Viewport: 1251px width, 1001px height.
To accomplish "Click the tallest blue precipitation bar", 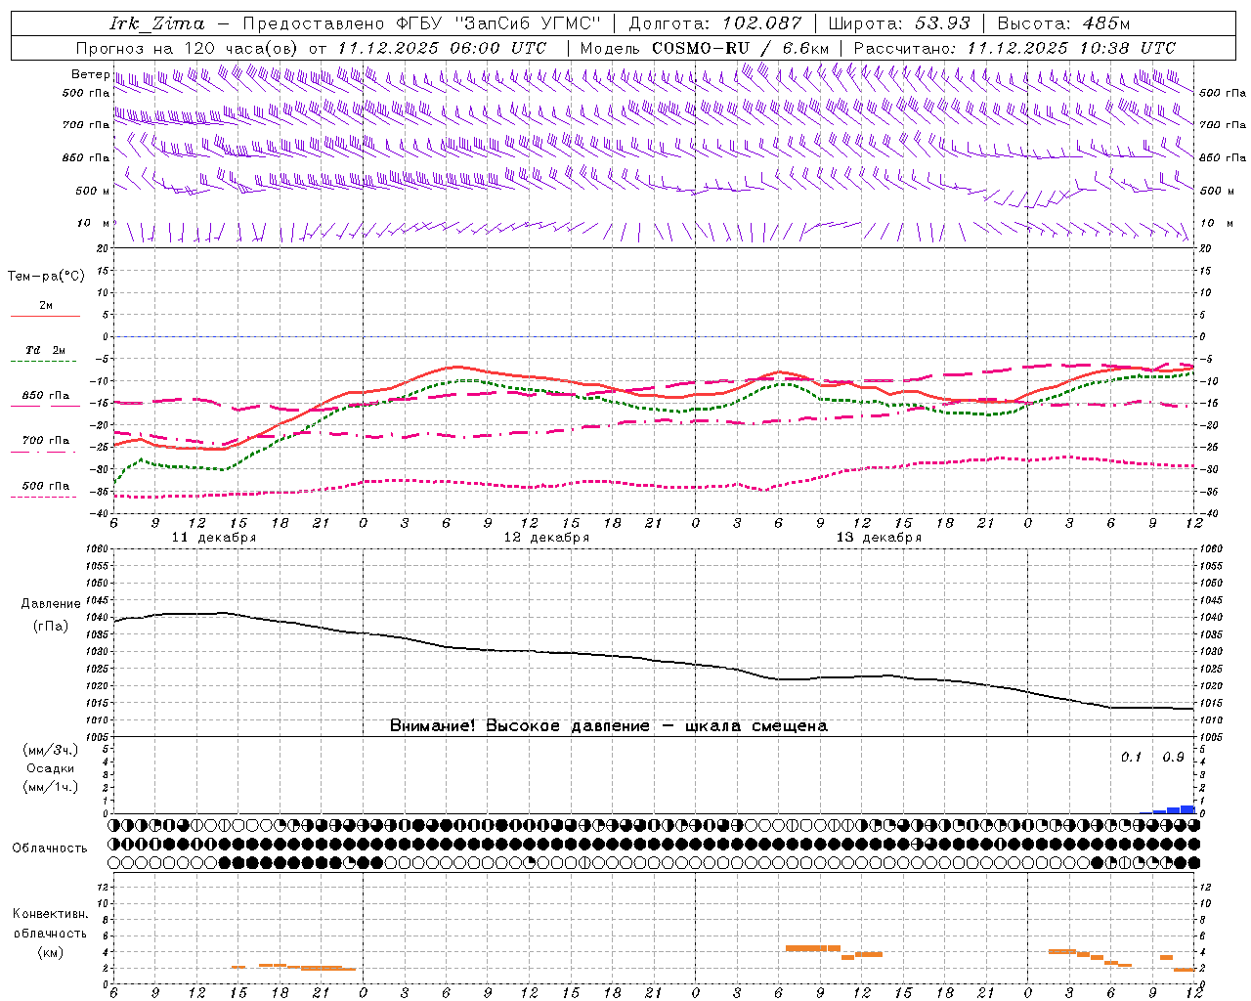I will click(x=1187, y=809).
